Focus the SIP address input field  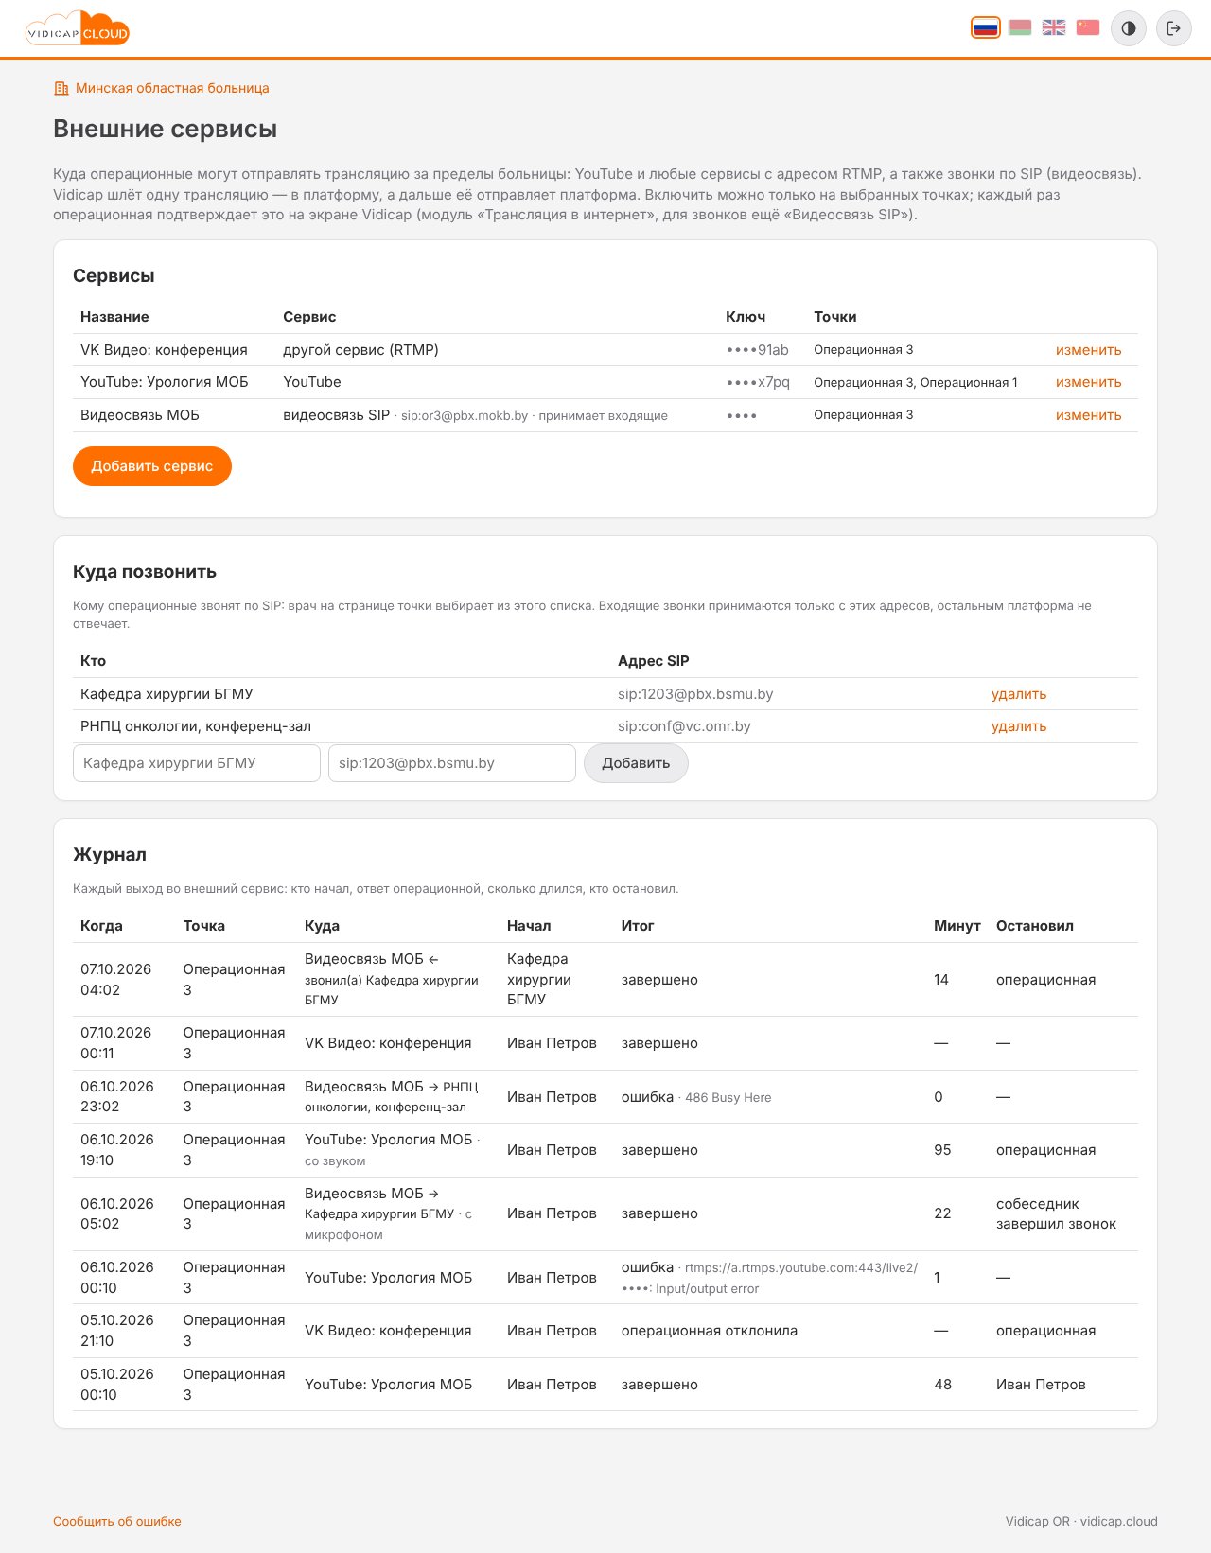pos(452,763)
